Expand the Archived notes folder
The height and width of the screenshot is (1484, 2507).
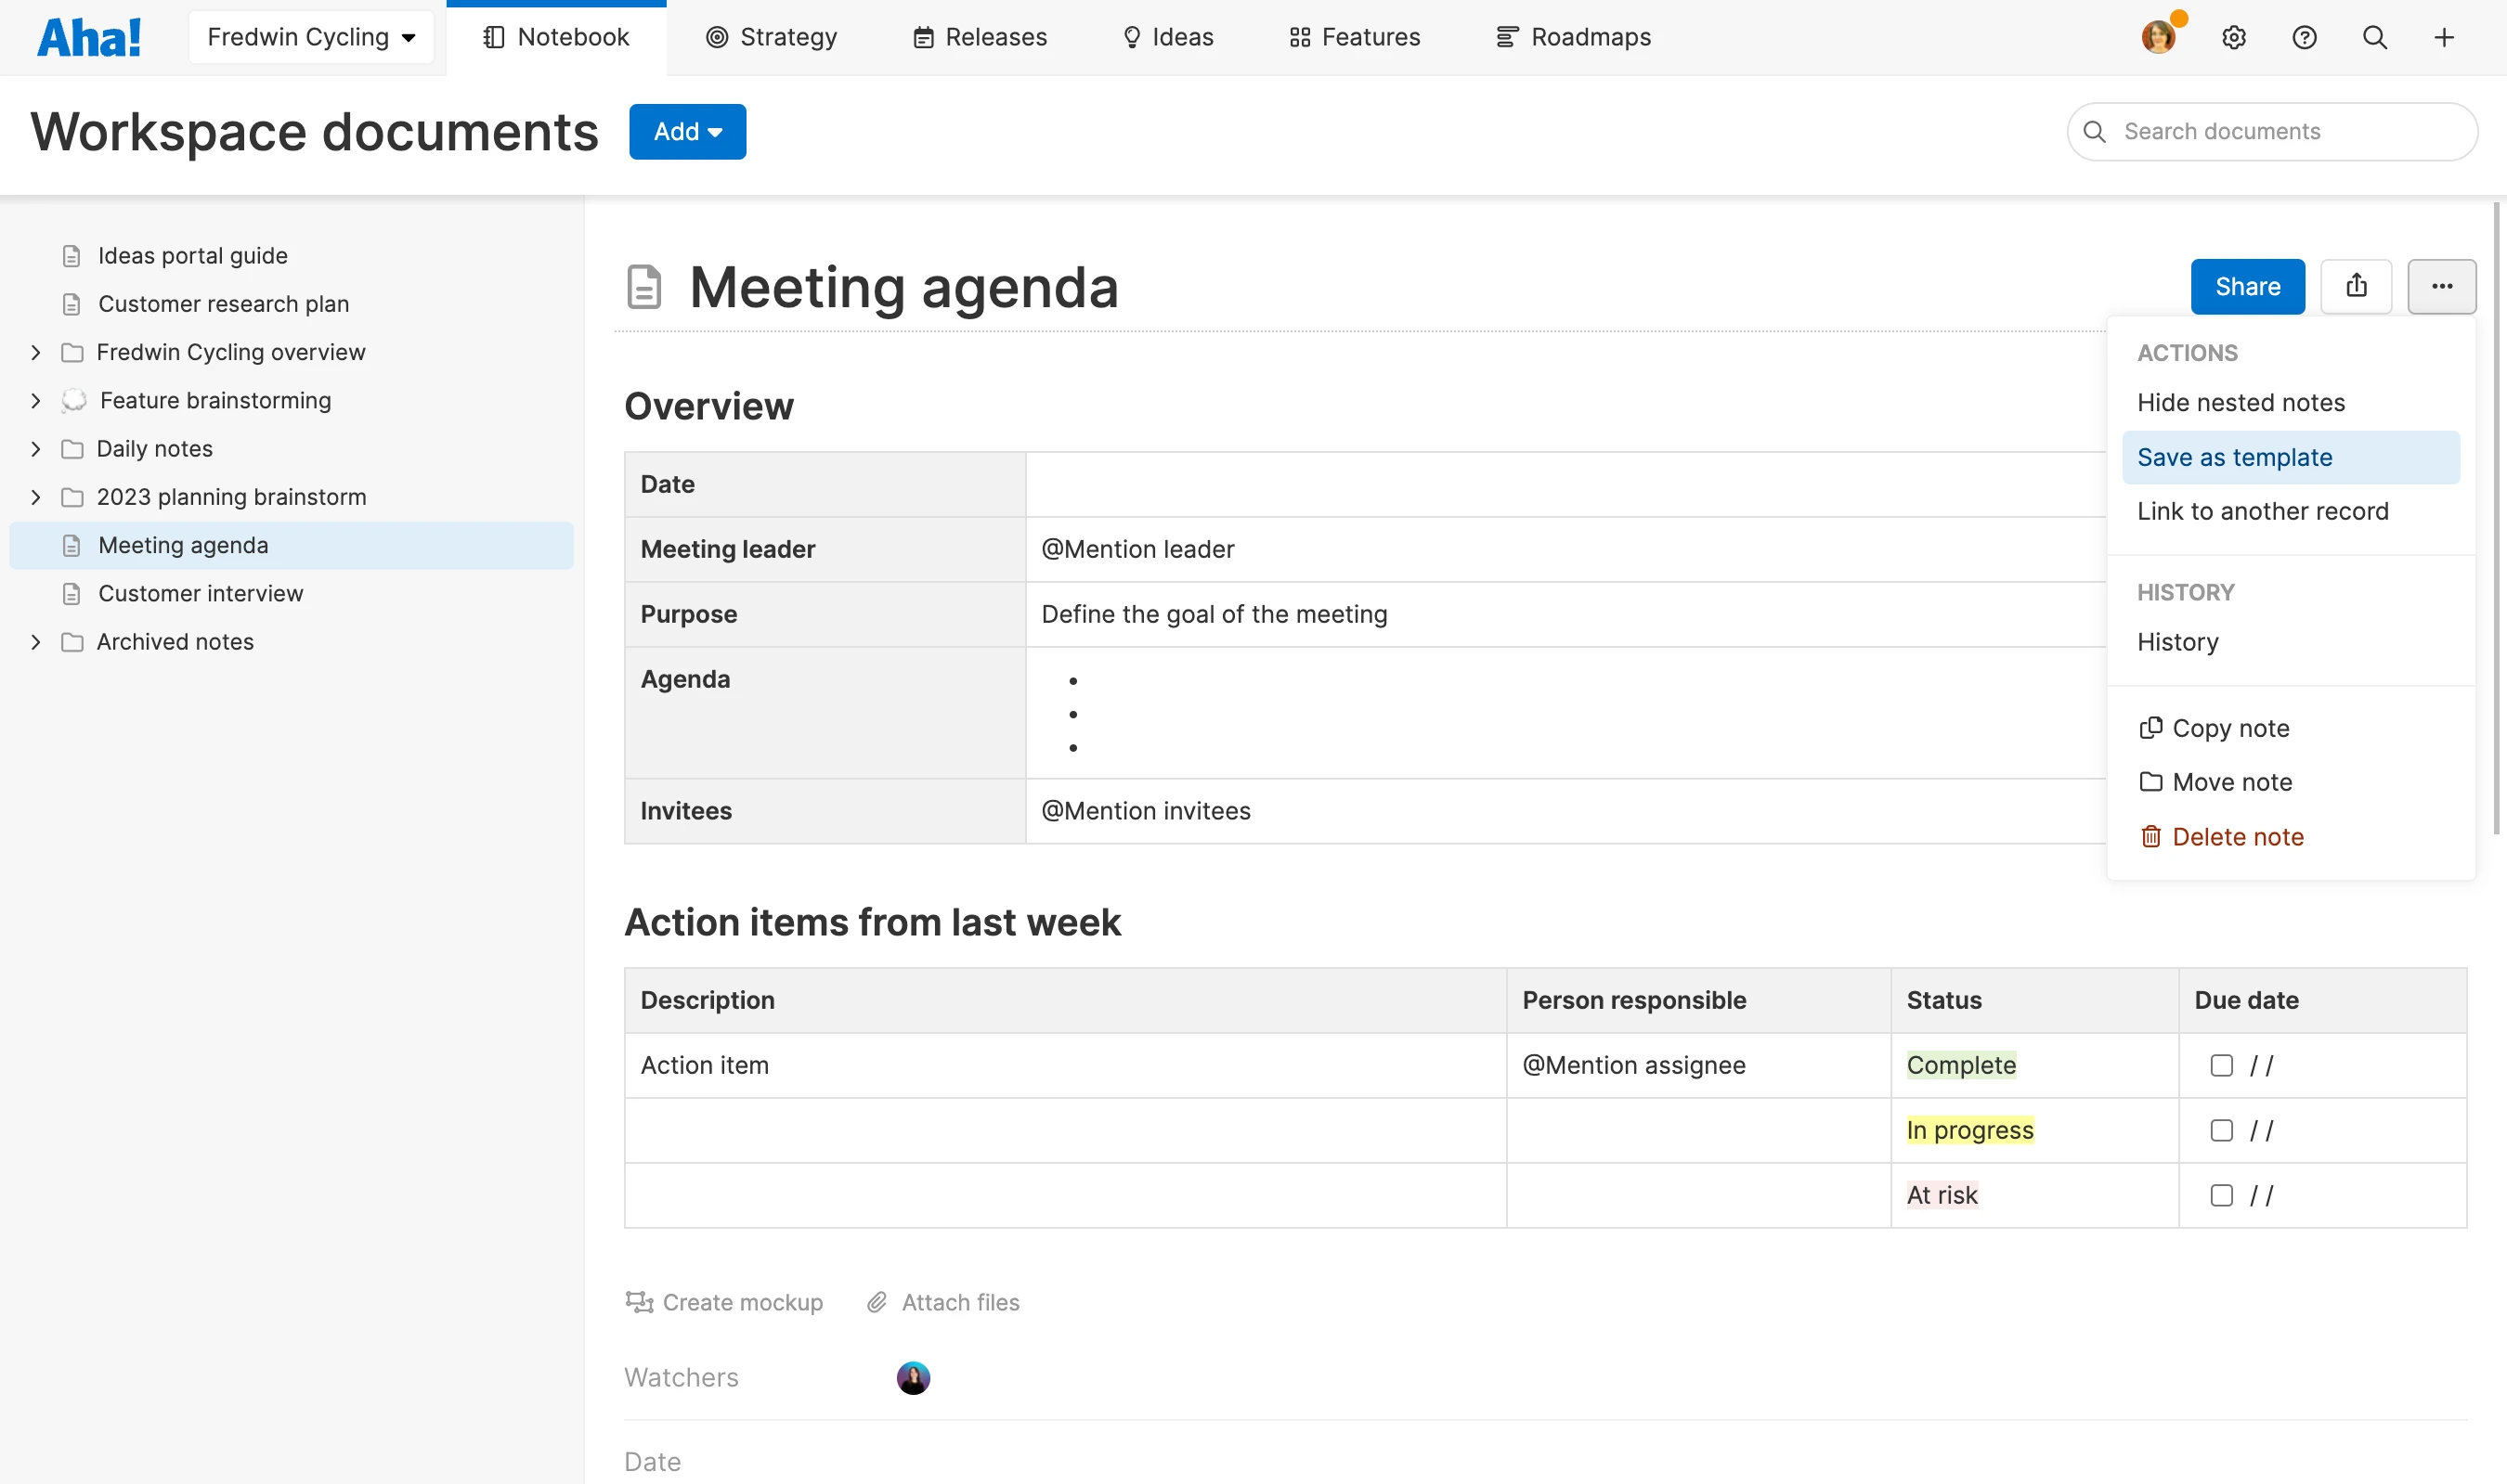[36, 642]
